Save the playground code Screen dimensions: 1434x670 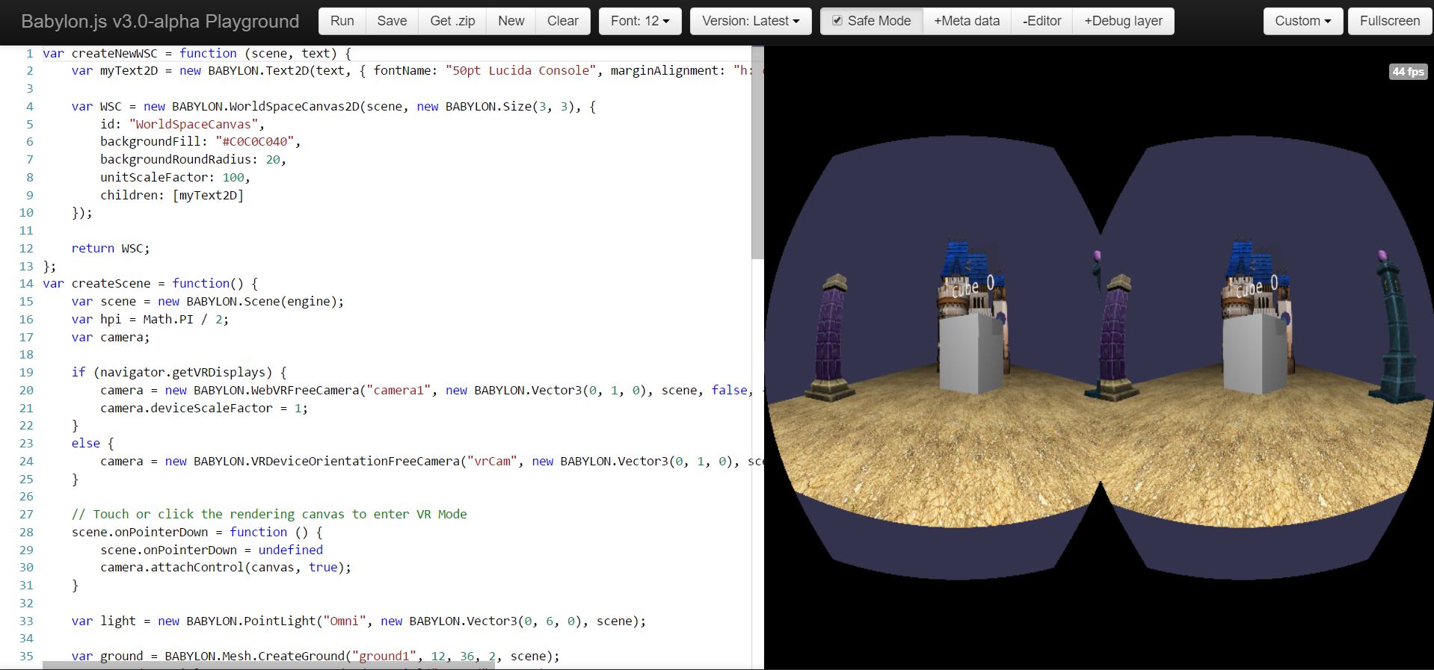(x=392, y=21)
